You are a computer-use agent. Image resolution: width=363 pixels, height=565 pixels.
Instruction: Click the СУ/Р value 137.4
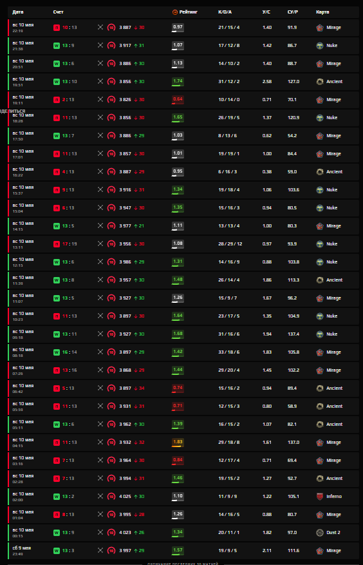coord(293,334)
